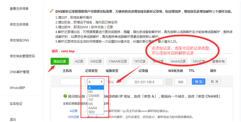This screenshot has height=122, width=241.
Task: Show the AAAA记录 tab
Action: (178, 61)
